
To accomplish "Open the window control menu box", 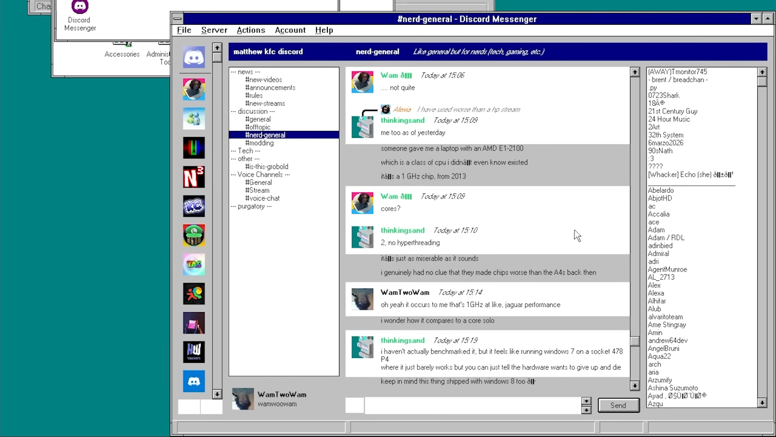I will coord(177,19).
